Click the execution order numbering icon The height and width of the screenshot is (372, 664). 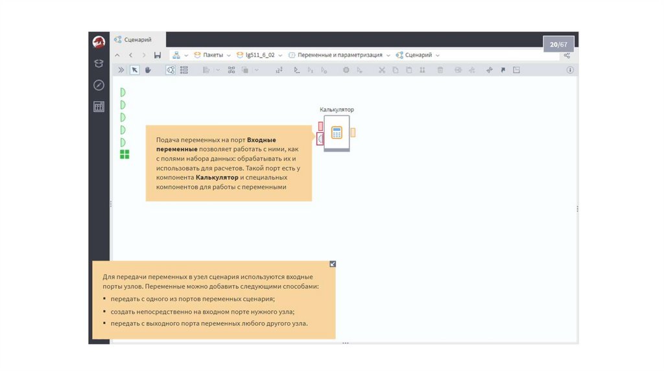279,70
